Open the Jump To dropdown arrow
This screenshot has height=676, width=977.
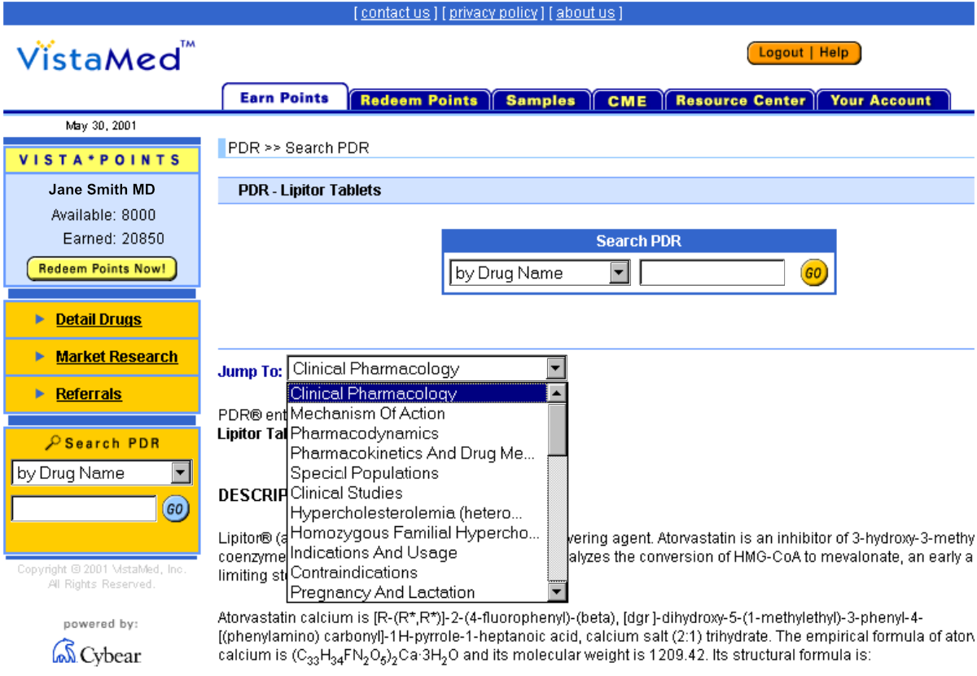tap(555, 369)
